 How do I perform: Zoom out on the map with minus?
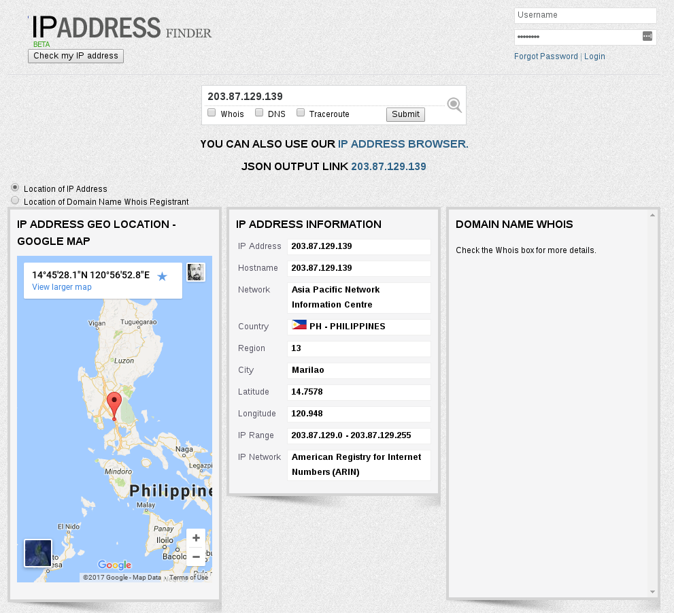[x=196, y=557]
